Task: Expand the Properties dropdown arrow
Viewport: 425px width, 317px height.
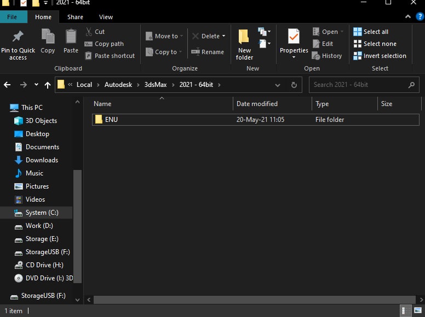Action: coord(294,57)
